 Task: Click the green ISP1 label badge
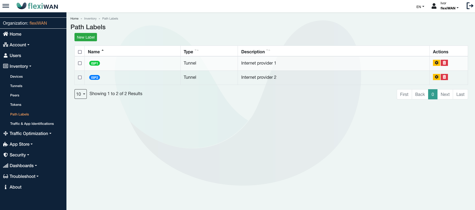(95, 63)
